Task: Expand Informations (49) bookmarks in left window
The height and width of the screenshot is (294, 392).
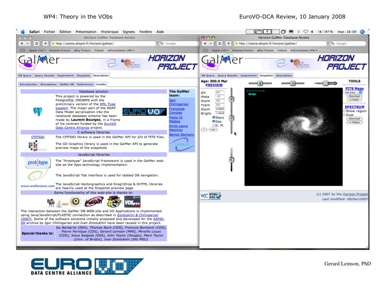Action: [121, 51]
